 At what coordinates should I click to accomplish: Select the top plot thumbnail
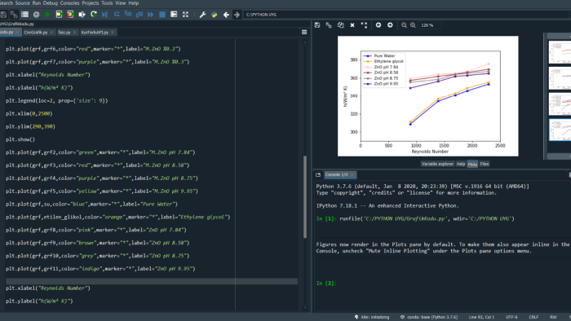(560, 52)
